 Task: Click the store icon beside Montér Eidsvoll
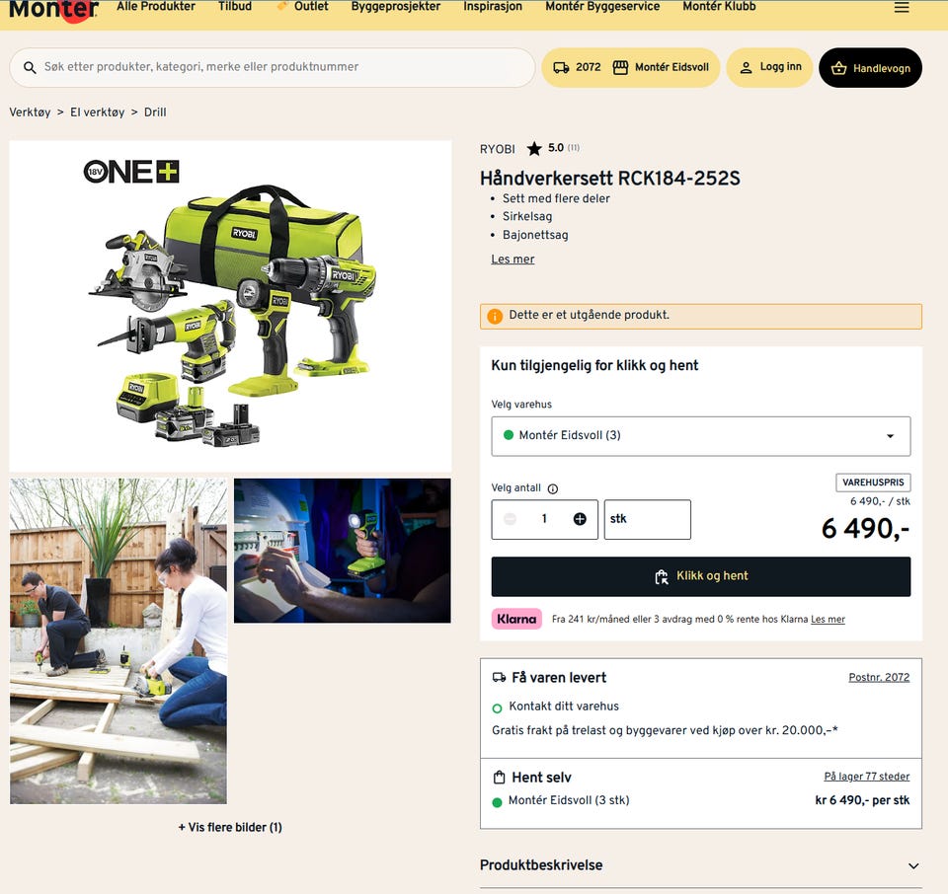(620, 68)
